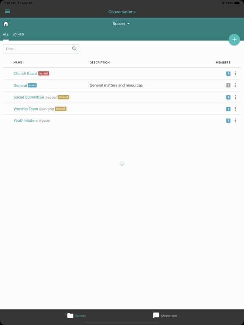Click the NAME column header
This screenshot has width=244, height=325.
click(18, 62)
